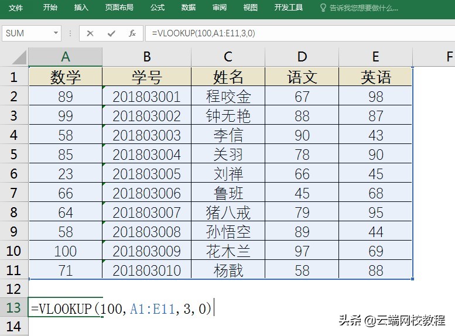The image size is (455, 336).
Task: Open the Name Box dropdown arrow
Action: 56,33
